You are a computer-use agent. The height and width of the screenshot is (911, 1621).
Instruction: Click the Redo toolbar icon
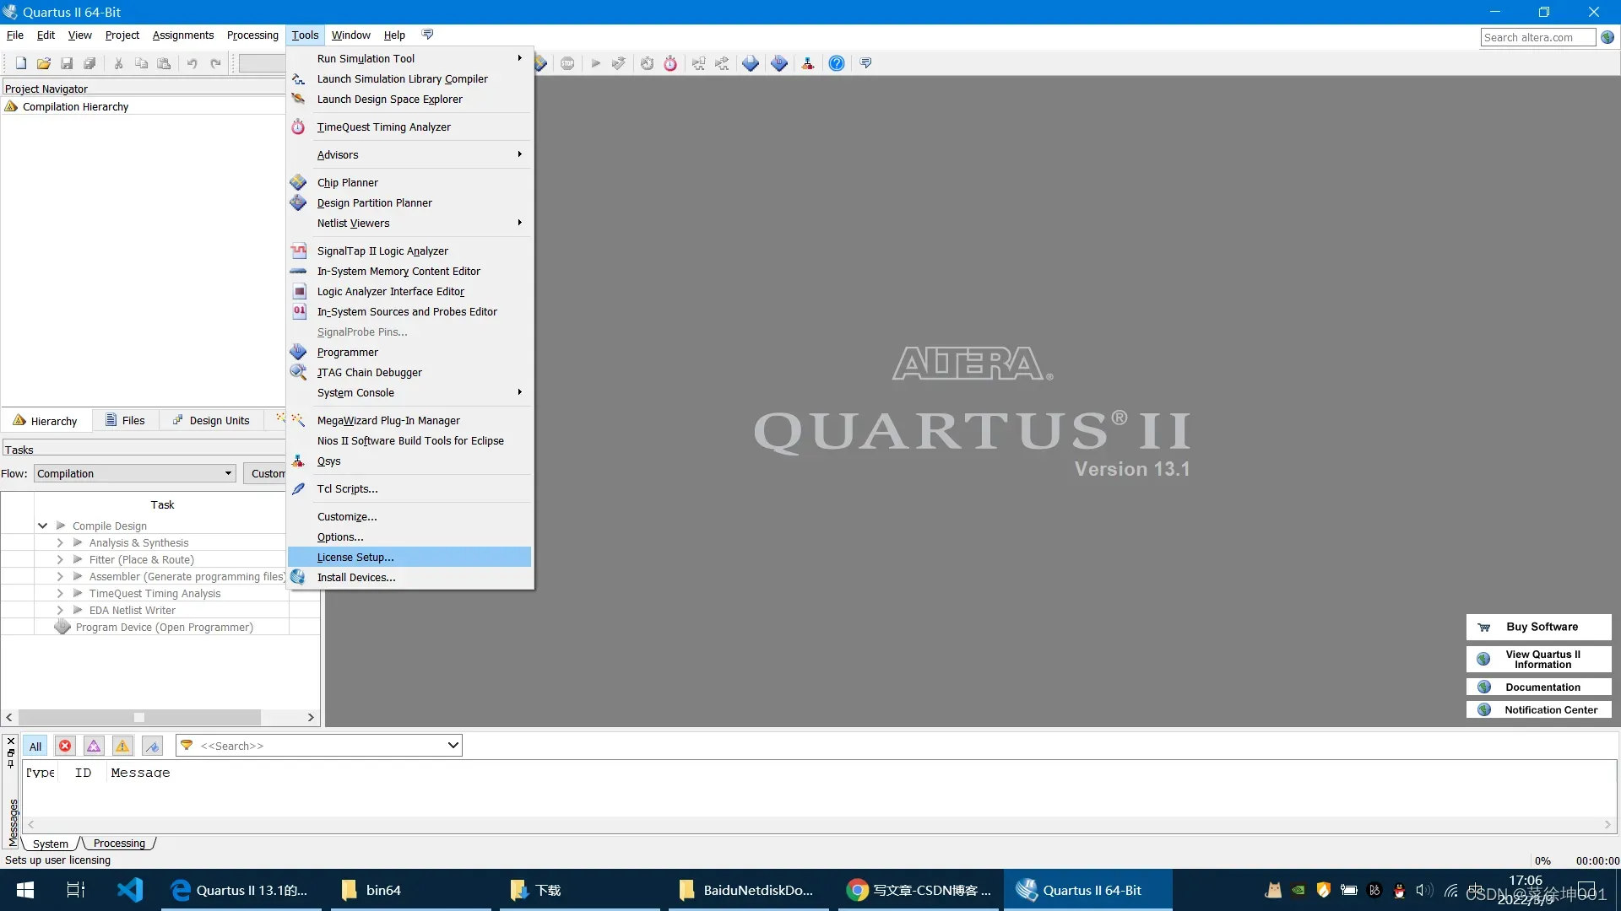click(215, 63)
